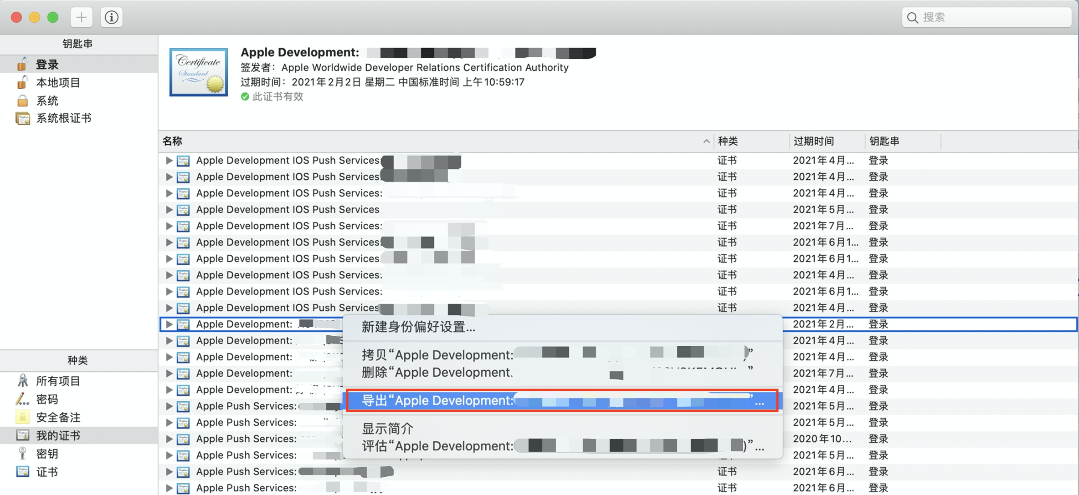The image size is (1079, 495).
Task: Expand the Push Services row expiring 2021年7月
Action: [169, 226]
